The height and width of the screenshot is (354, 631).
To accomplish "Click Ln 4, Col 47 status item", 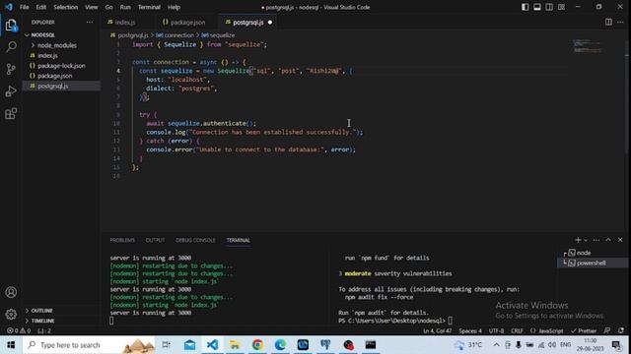I will coord(437,330).
